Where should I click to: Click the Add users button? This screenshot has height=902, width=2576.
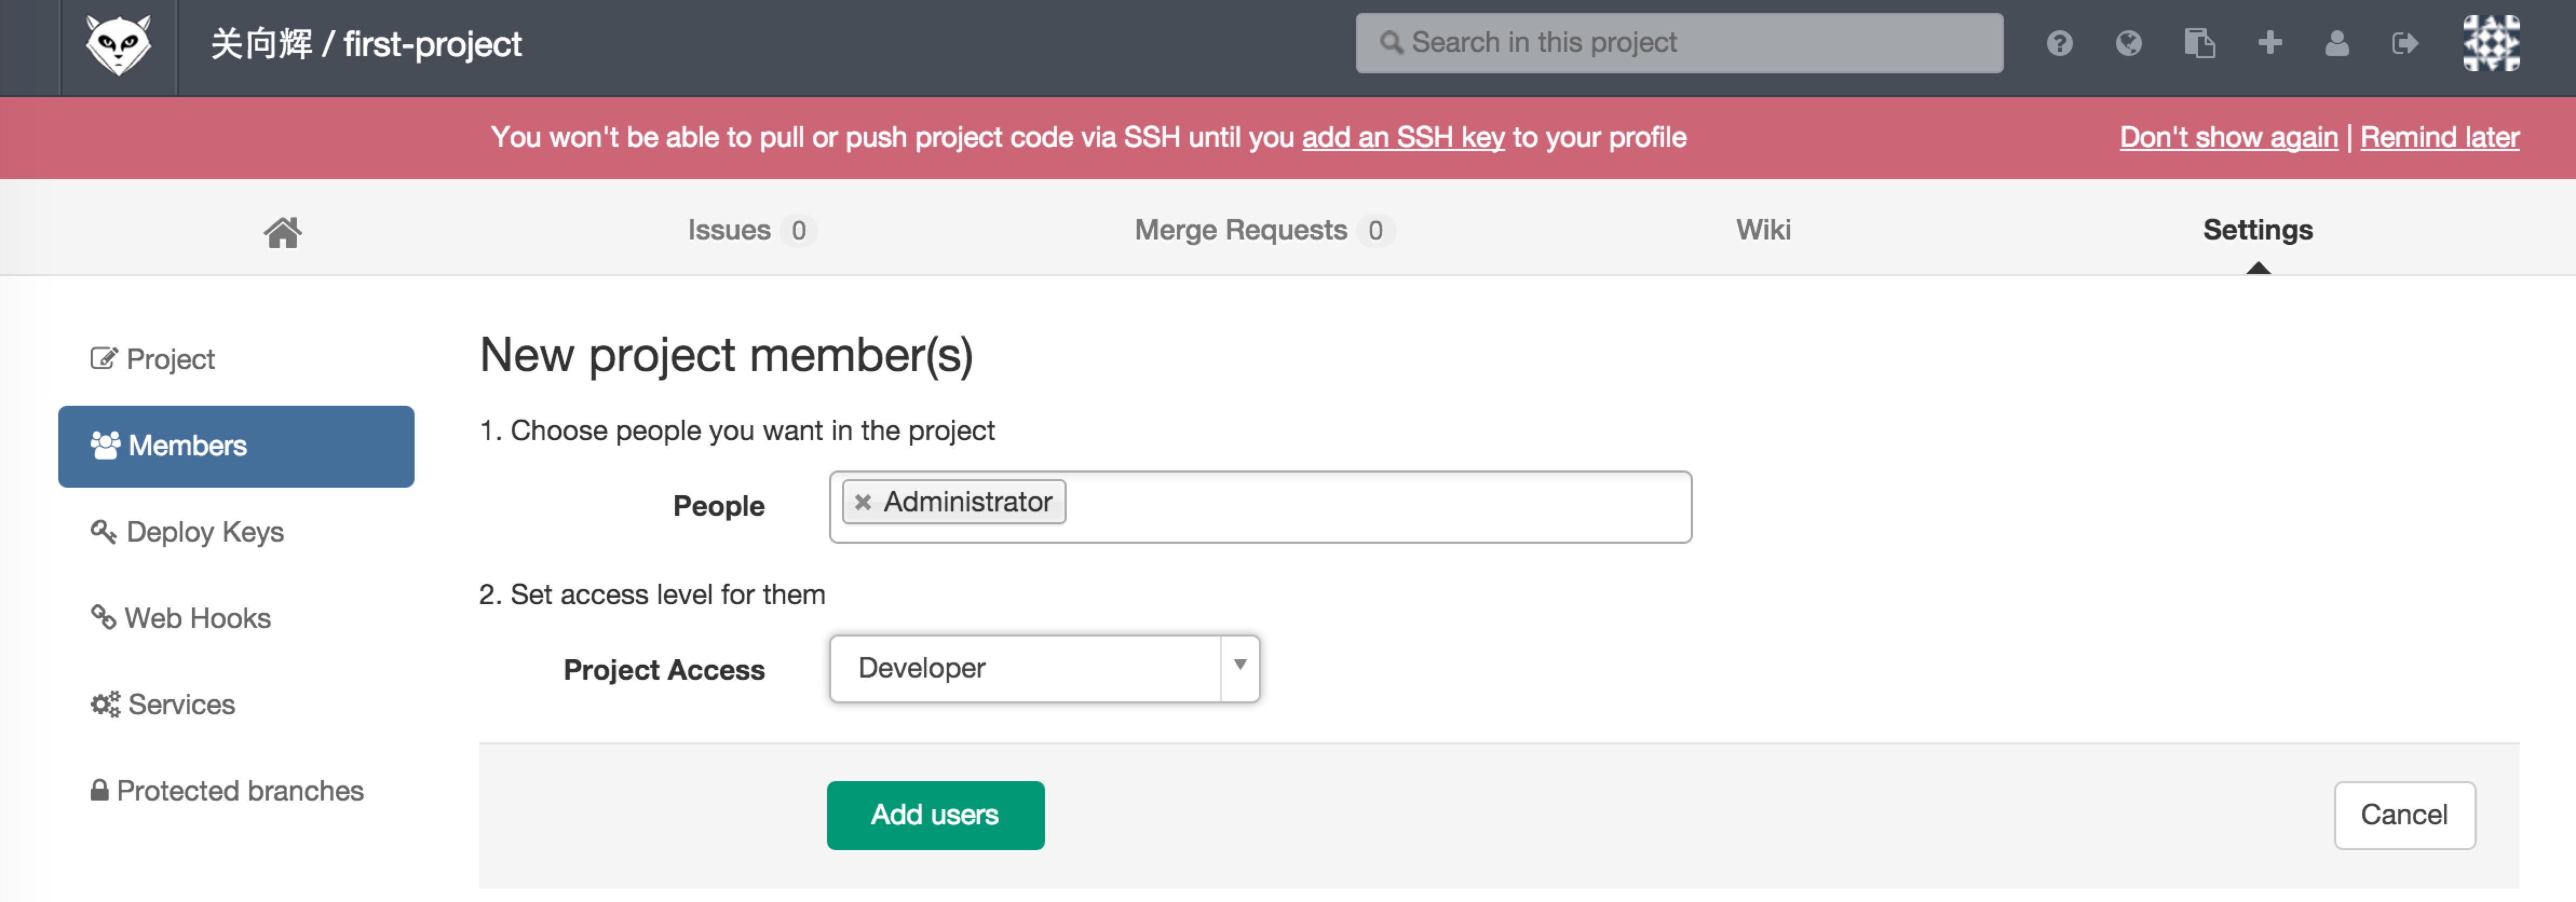pyautogui.click(x=935, y=814)
